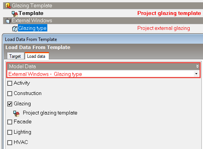
Task: Enable the HVAC checkbox
Action: 10,142
